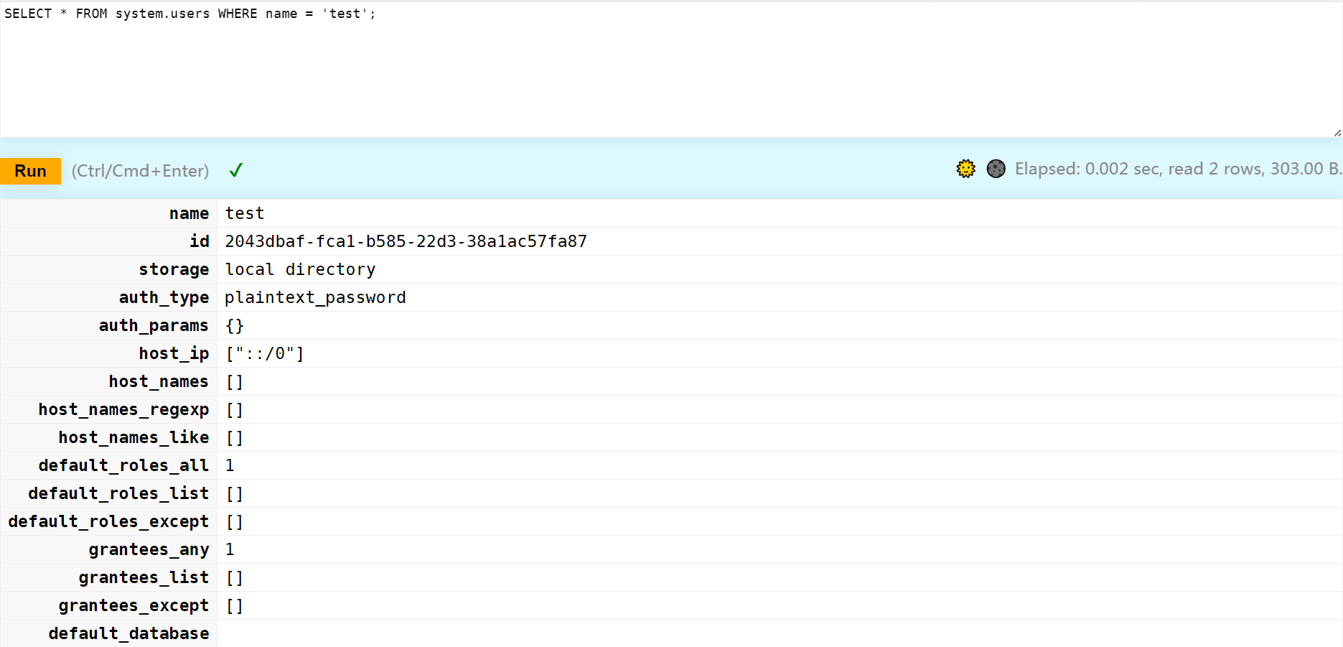Click the 'grantees_except' row label
This screenshot has width=1343, height=647.
[x=134, y=605]
